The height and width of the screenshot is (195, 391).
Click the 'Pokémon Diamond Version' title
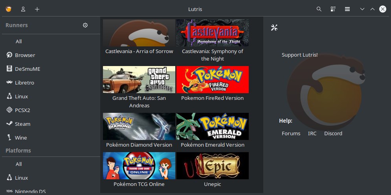tap(139, 145)
